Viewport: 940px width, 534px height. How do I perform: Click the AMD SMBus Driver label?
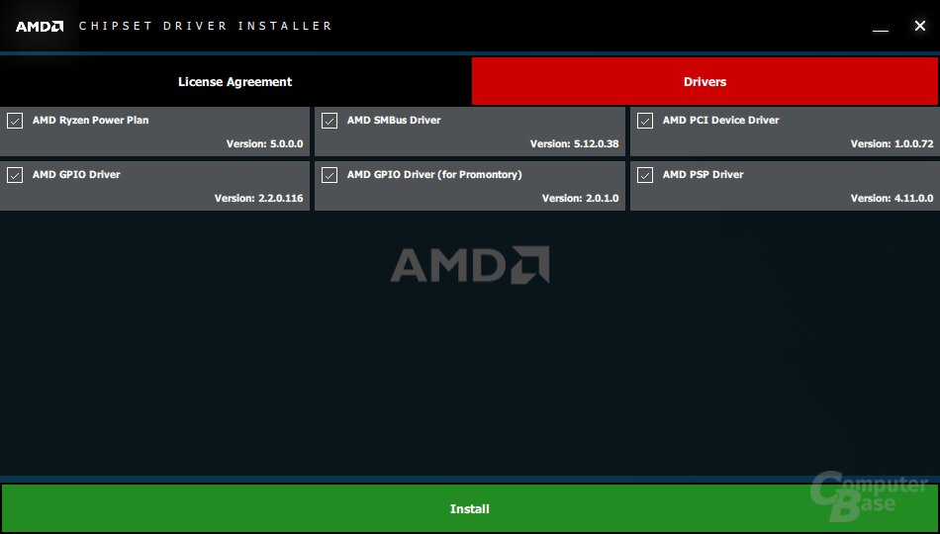pos(394,120)
